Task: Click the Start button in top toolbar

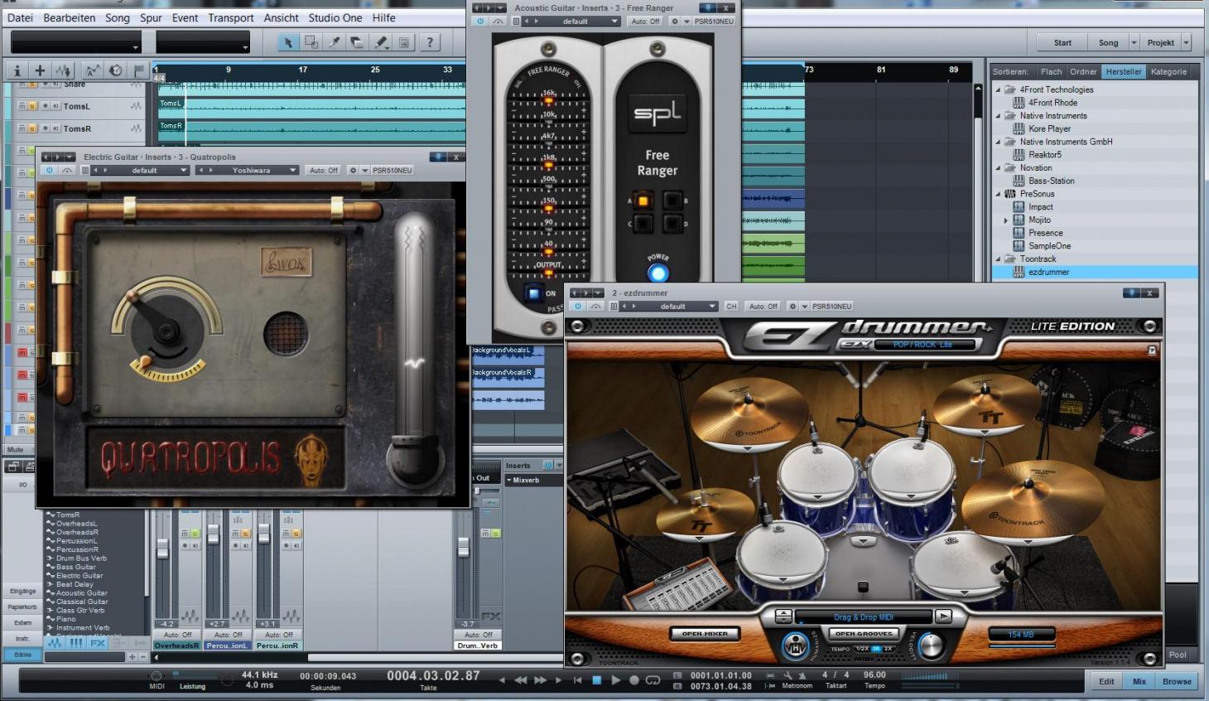Action: [1062, 42]
